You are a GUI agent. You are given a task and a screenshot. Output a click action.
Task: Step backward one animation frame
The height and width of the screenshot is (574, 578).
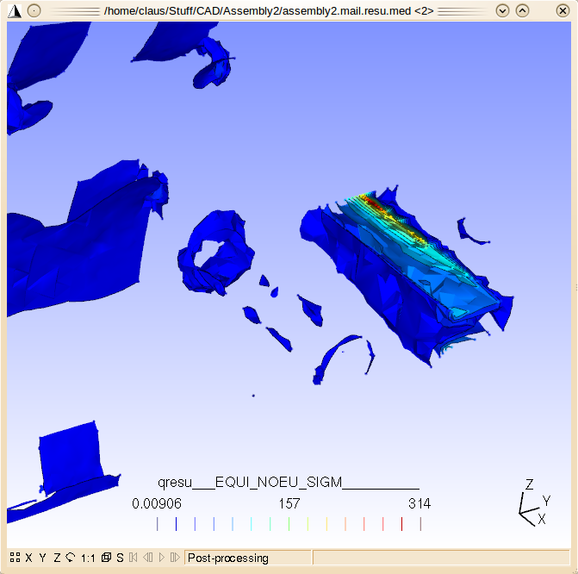pos(148,558)
